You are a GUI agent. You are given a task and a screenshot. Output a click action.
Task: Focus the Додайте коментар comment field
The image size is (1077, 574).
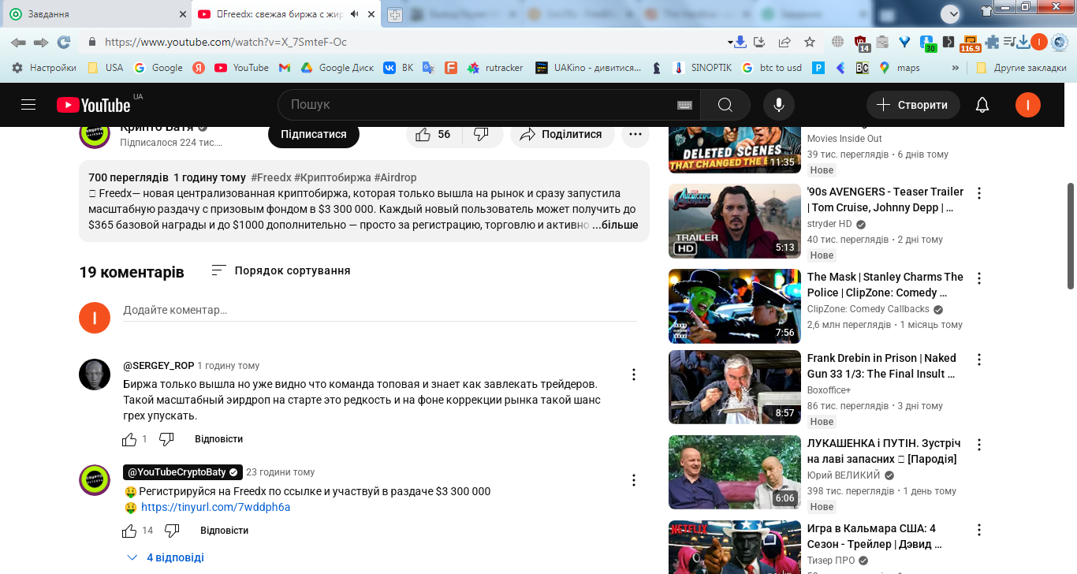pyautogui.click(x=380, y=311)
